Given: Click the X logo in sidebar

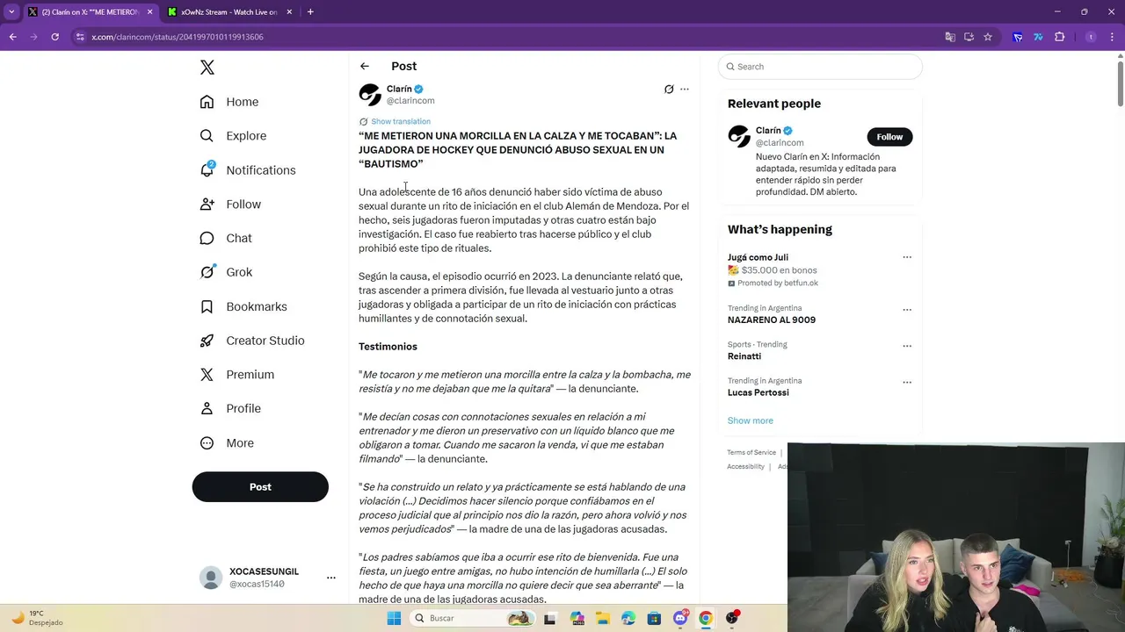Looking at the screenshot, I should [x=207, y=68].
